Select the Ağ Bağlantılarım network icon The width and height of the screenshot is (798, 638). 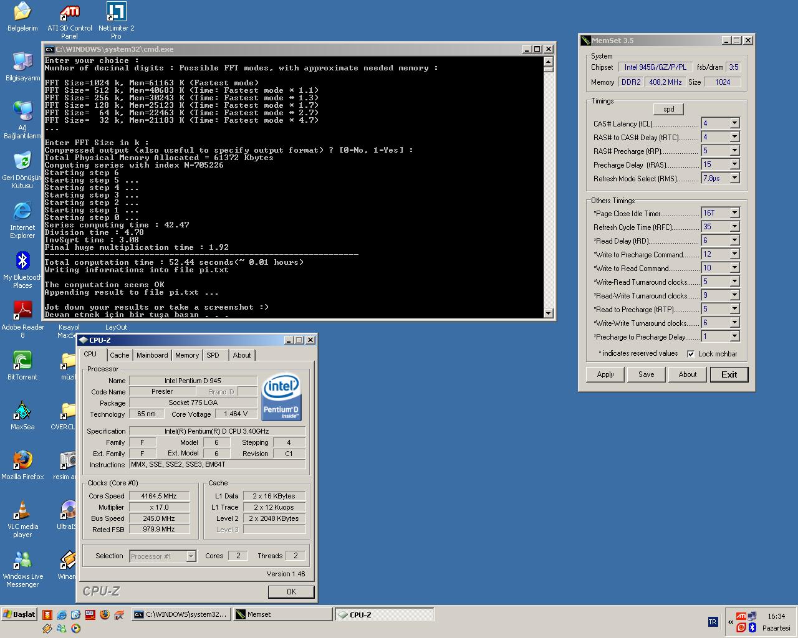click(22, 120)
